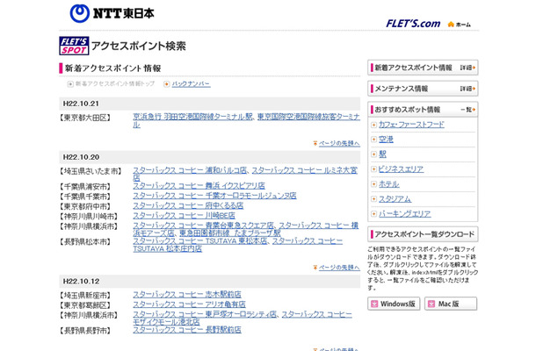Open 東京国際空港国際線旅客ターミナル link

click(x=308, y=117)
